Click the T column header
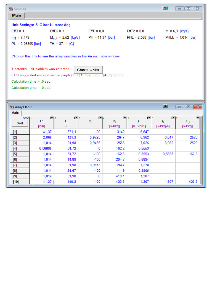This screenshot has width=212, height=283. (x=66, y=123)
